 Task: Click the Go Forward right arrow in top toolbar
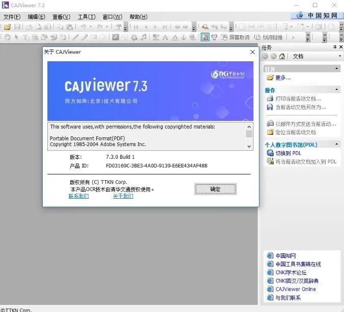pos(186,27)
